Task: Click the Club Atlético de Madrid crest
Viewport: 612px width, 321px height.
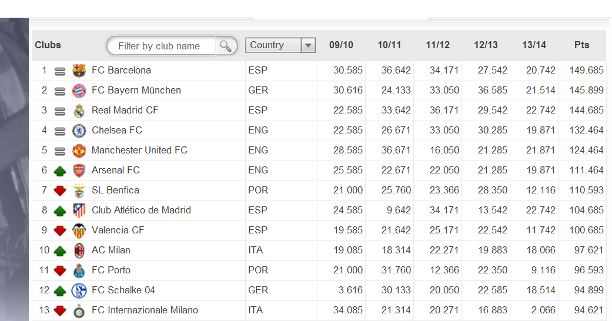Action: click(79, 210)
